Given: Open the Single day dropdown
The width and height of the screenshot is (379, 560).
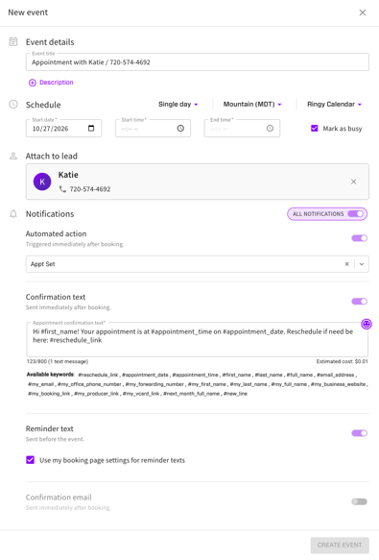Looking at the screenshot, I should [178, 105].
